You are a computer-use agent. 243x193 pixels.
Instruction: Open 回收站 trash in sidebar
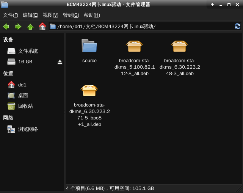(25, 106)
